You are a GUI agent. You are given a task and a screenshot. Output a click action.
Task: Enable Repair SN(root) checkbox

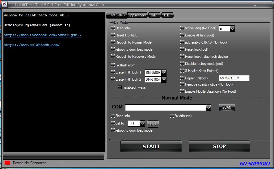click(183, 78)
